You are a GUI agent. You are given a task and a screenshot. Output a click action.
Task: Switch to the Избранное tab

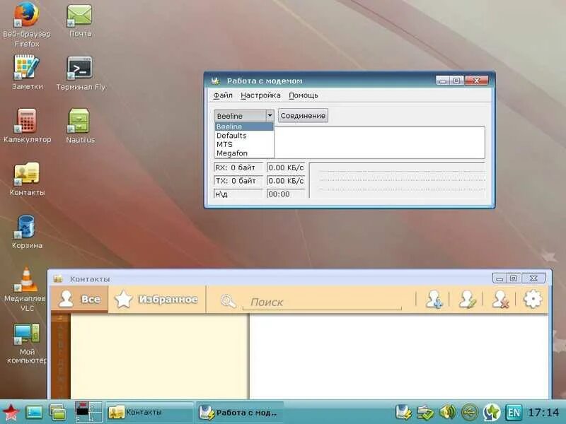pyautogui.click(x=157, y=299)
